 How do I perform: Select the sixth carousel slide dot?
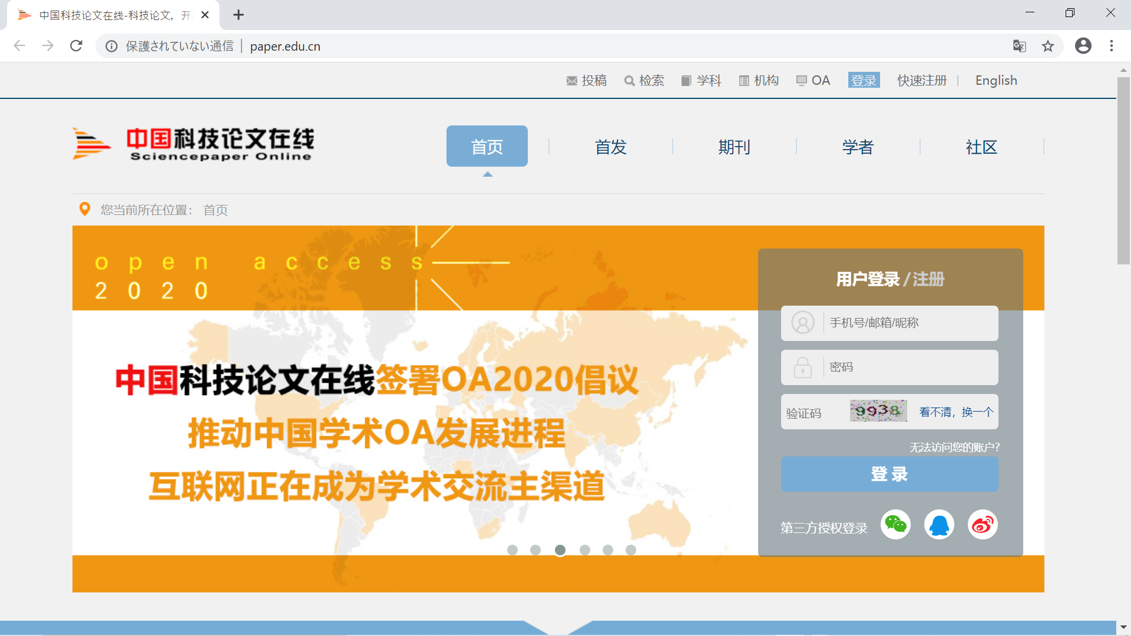631,549
